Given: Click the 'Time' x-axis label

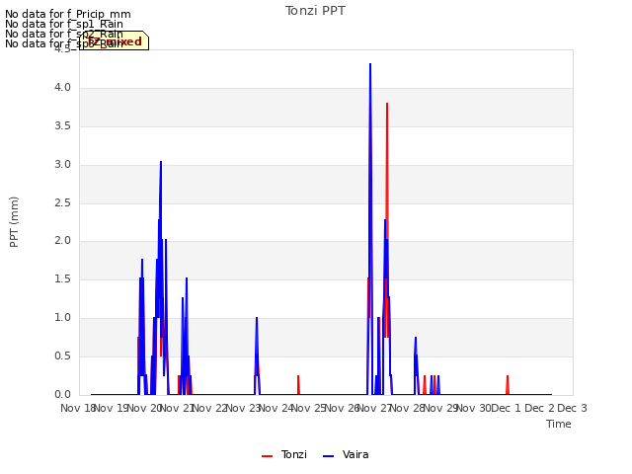Looking at the screenshot, I should point(559,424).
